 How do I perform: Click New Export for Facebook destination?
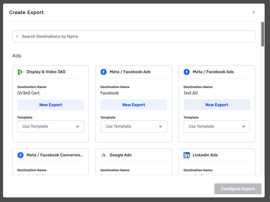(x=134, y=105)
